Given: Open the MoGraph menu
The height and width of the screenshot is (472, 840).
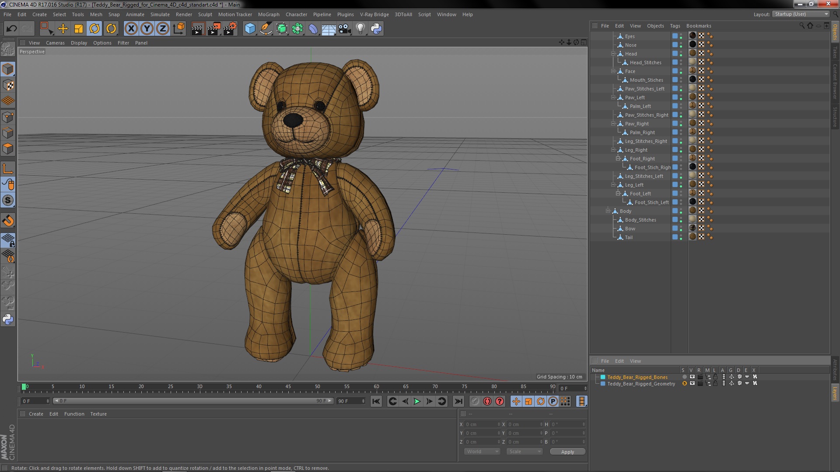Looking at the screenshot, I should click(268, 14).
